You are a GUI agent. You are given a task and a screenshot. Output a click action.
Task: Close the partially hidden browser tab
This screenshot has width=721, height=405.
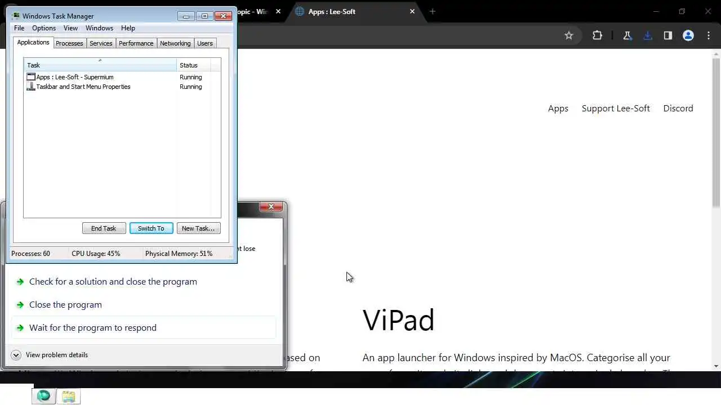click(x=278, y=11)
